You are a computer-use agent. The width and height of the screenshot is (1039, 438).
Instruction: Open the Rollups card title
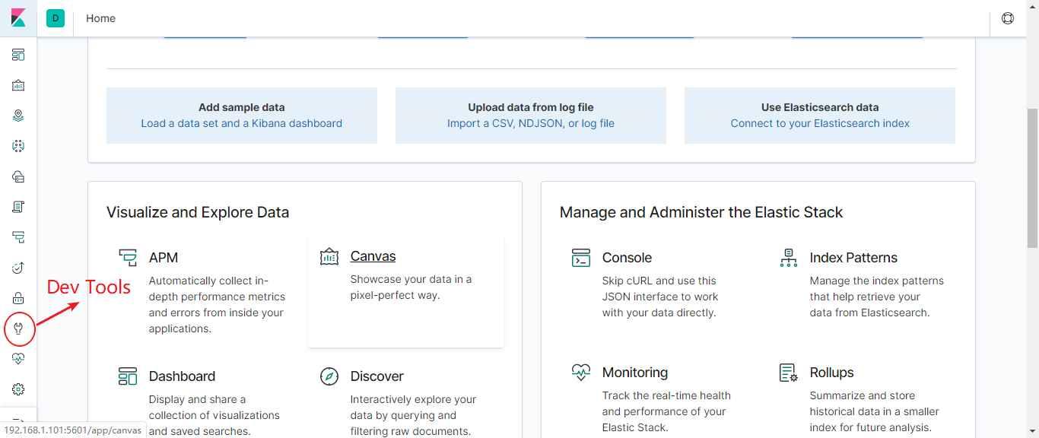831,373
